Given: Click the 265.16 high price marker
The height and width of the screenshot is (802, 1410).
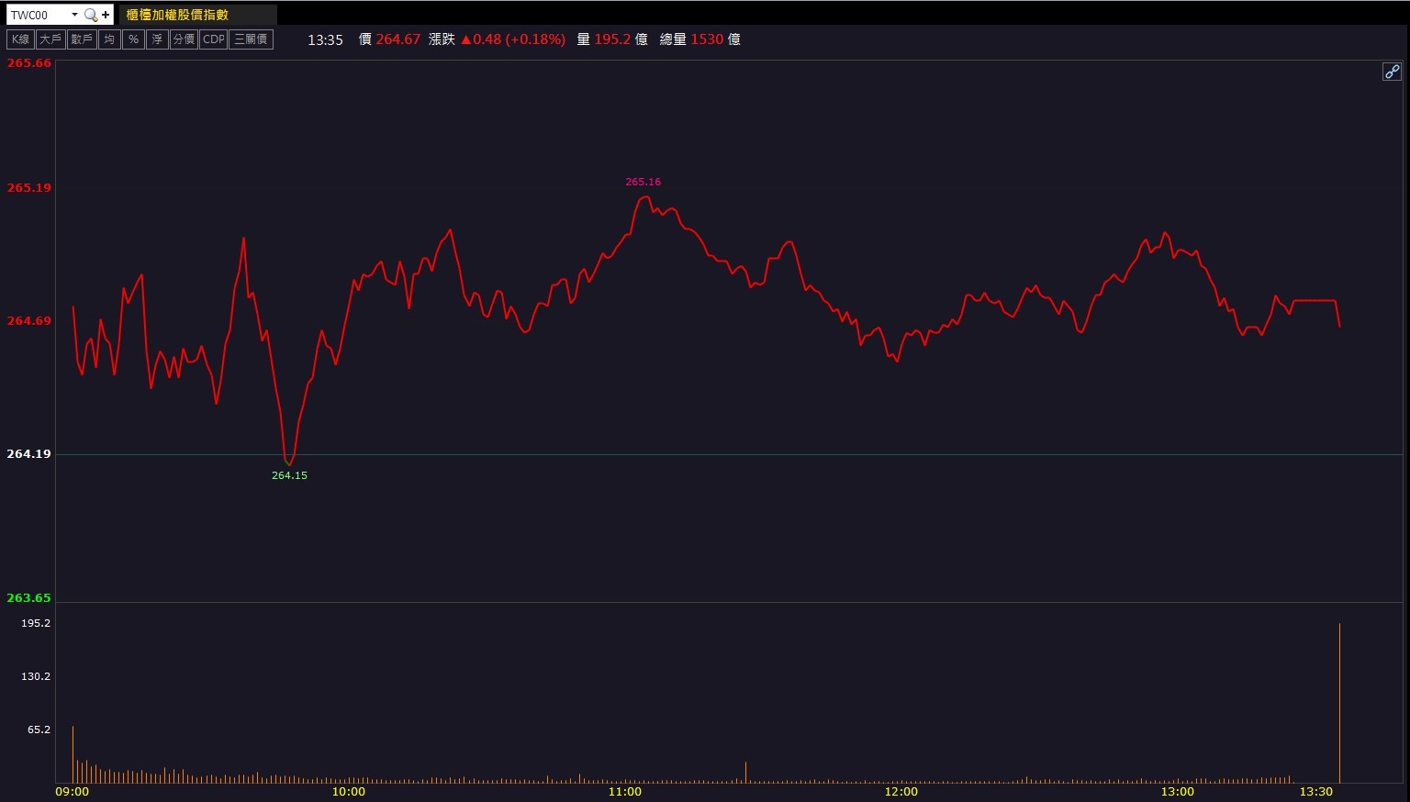Looking at the screenshot, I should point(643,182).
